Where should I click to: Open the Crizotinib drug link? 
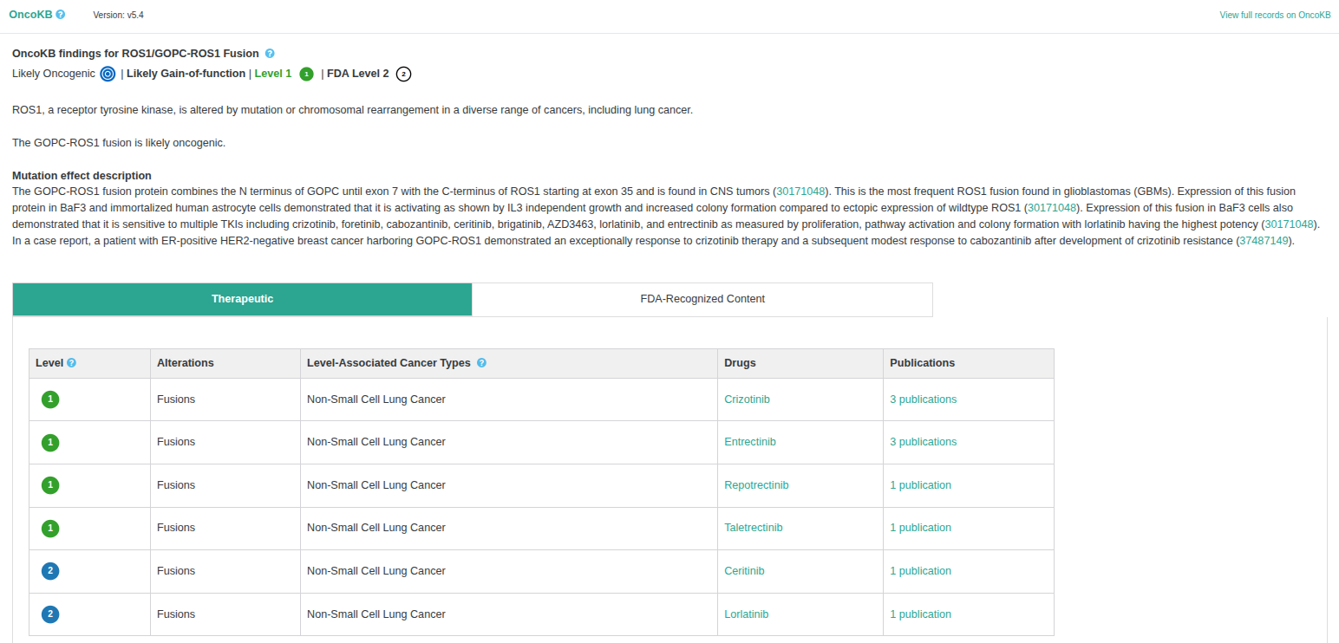point(747,399)
